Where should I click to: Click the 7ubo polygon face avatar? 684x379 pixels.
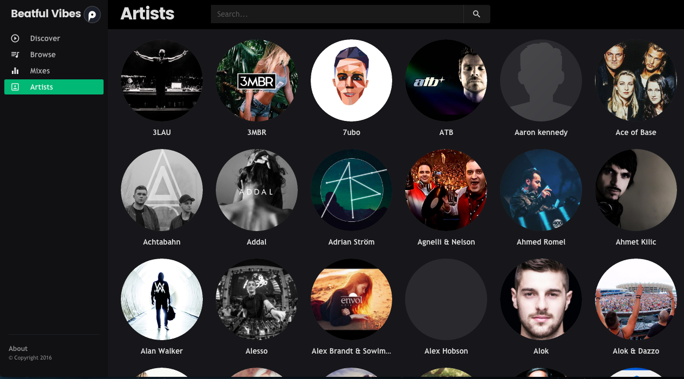point(351,80)
